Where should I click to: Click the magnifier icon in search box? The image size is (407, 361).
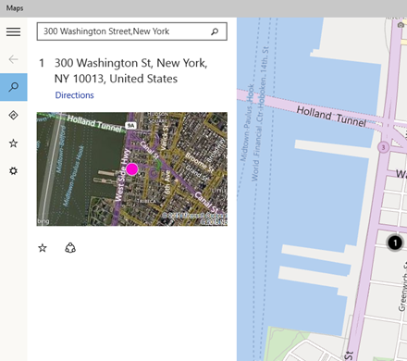(x=215, y=31)
